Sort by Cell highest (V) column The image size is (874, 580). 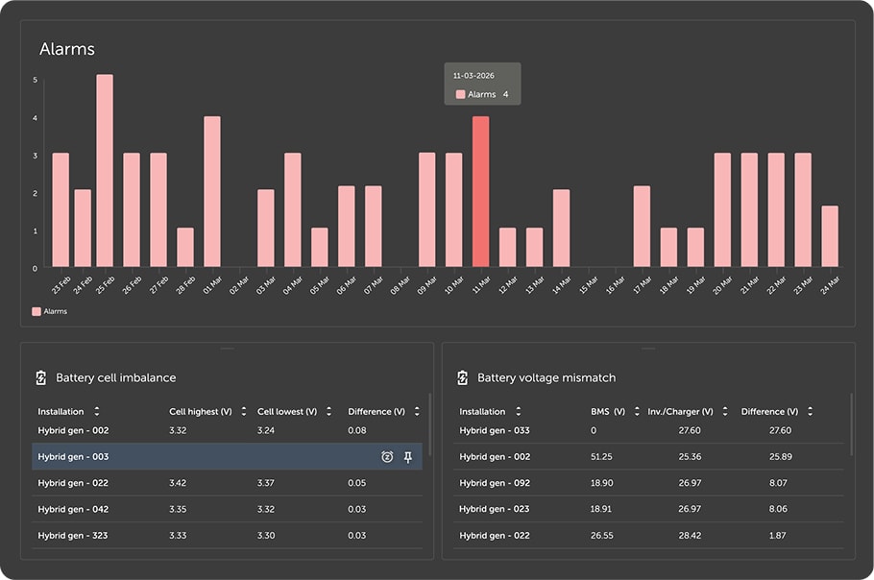(x=244, y=411)
